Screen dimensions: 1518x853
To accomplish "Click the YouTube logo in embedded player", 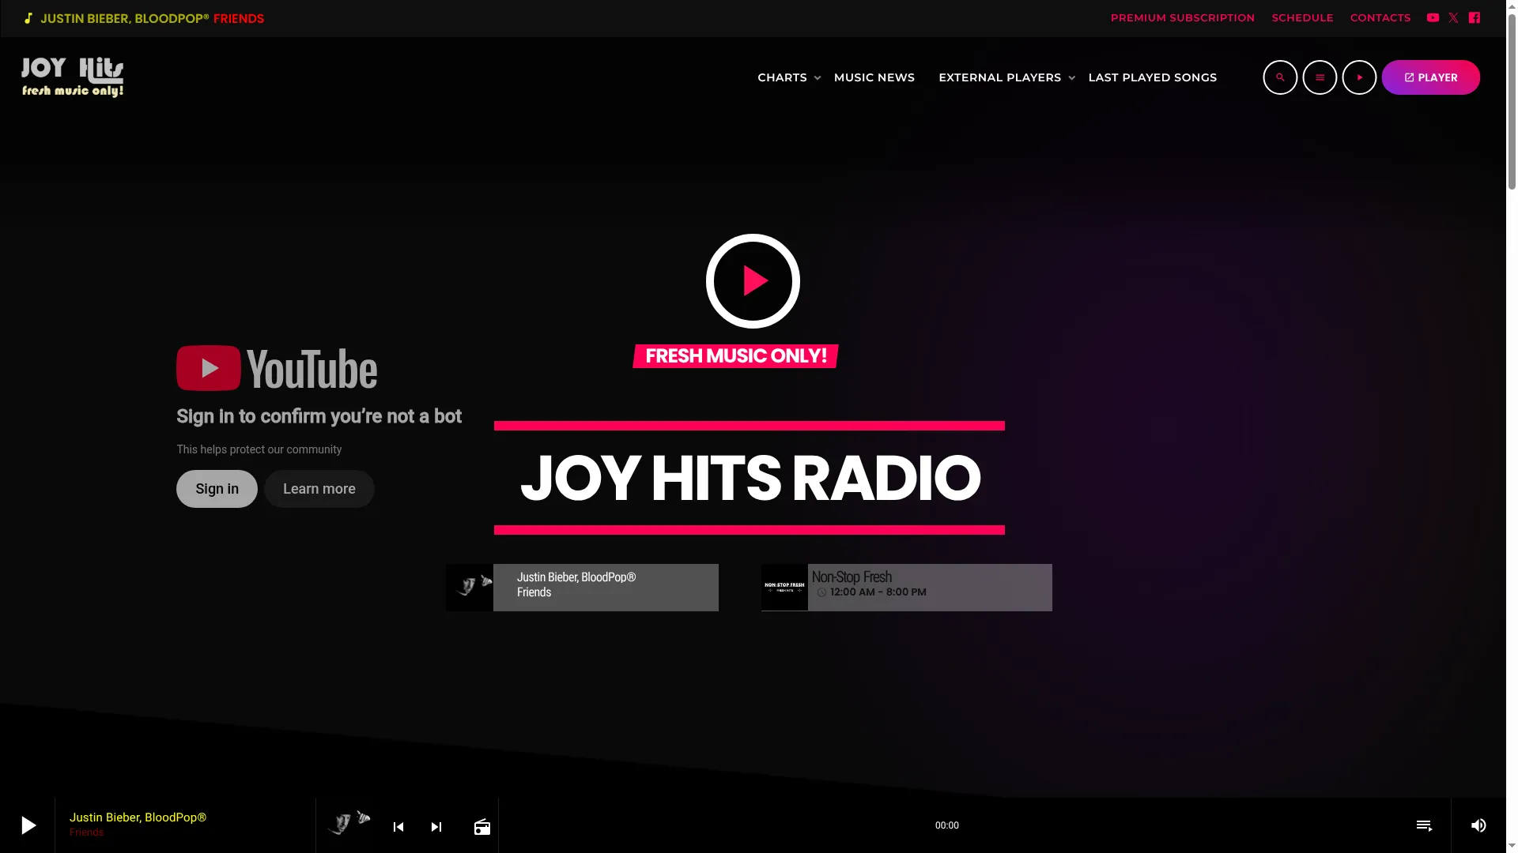I will tap(277, 368).
